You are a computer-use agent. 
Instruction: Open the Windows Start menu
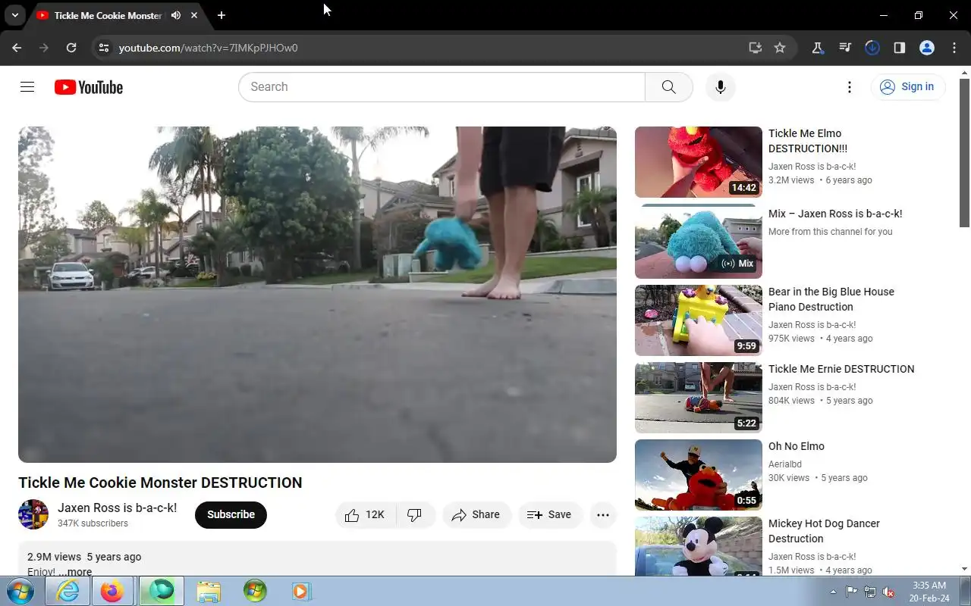20,591
